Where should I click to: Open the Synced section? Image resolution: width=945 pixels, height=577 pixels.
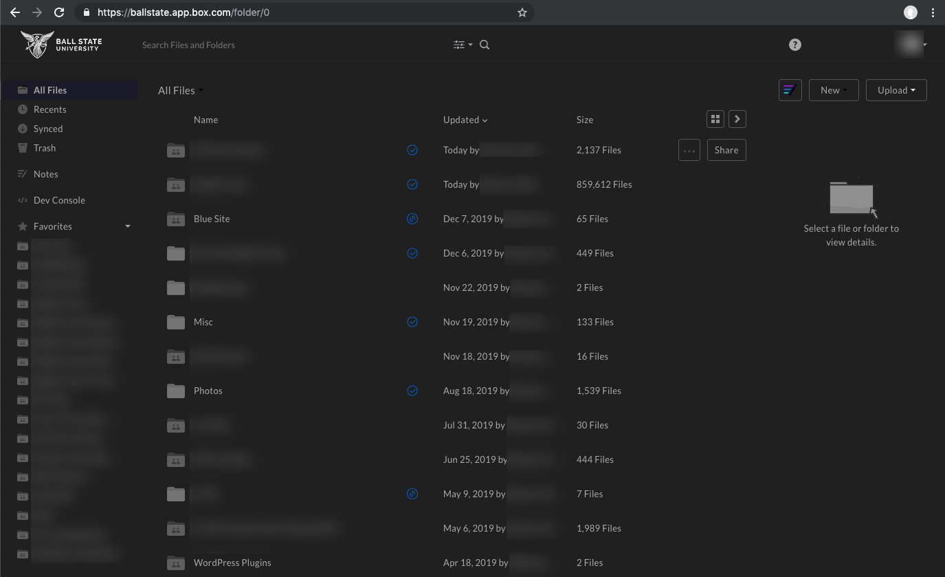(47, 129)
